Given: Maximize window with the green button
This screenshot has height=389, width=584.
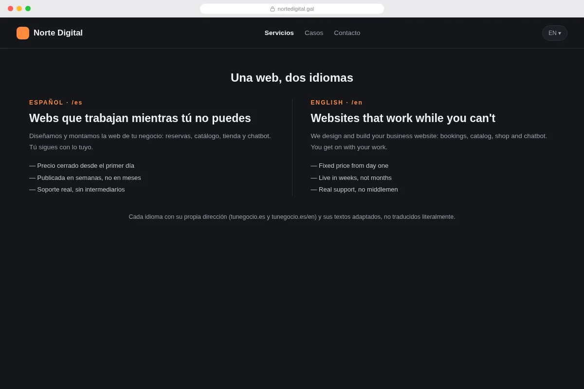Looking at the screenshot, I should (x=28, y=9).
